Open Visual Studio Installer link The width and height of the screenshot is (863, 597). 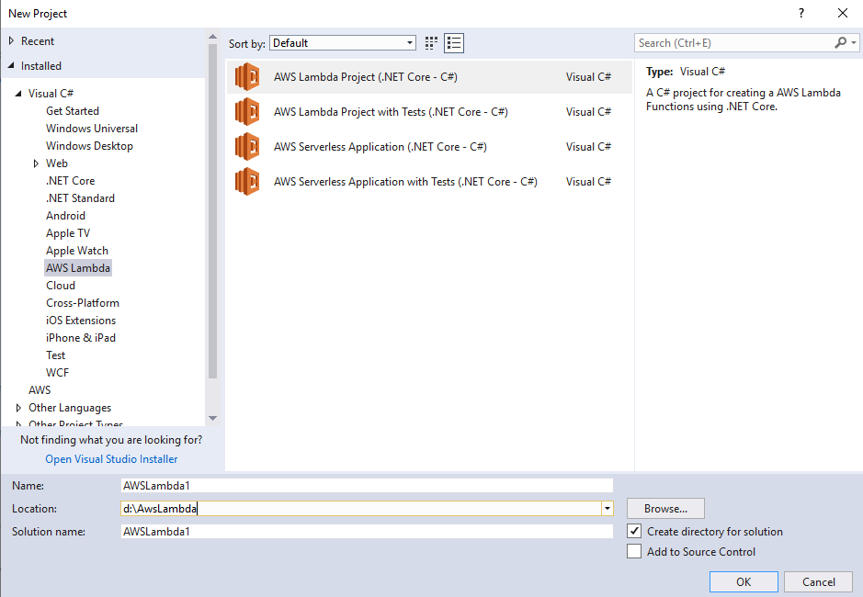coord(112,459)
